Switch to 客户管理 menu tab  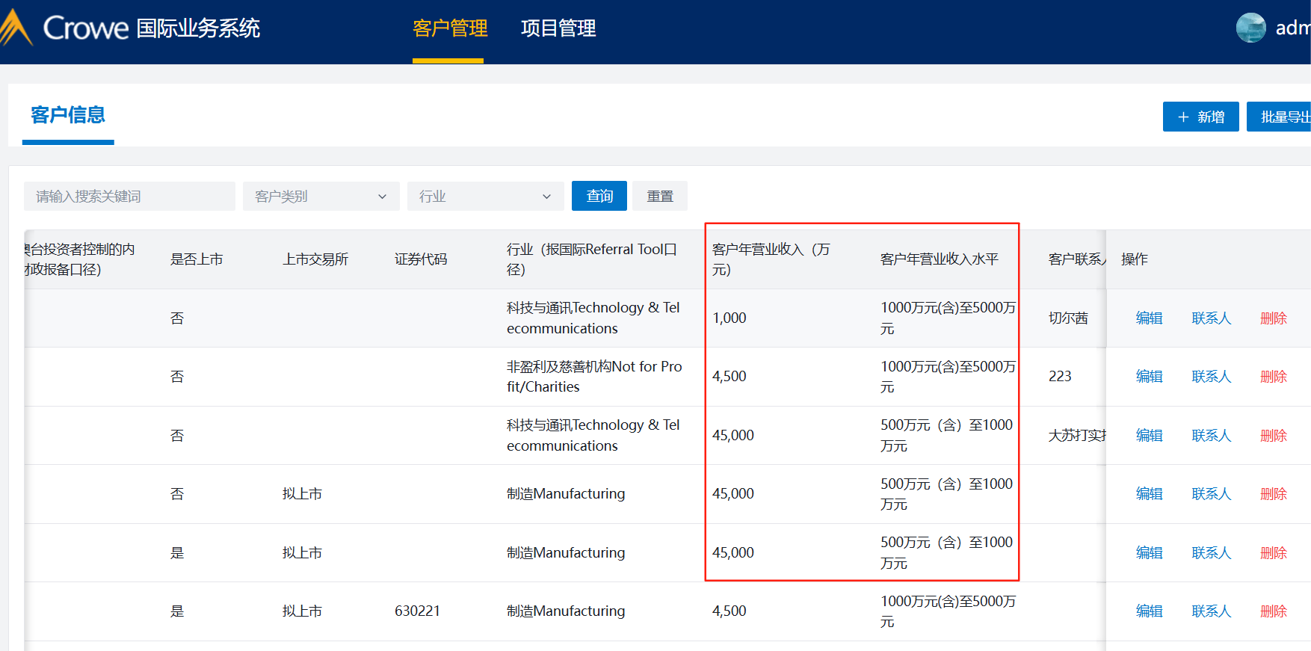449,28
